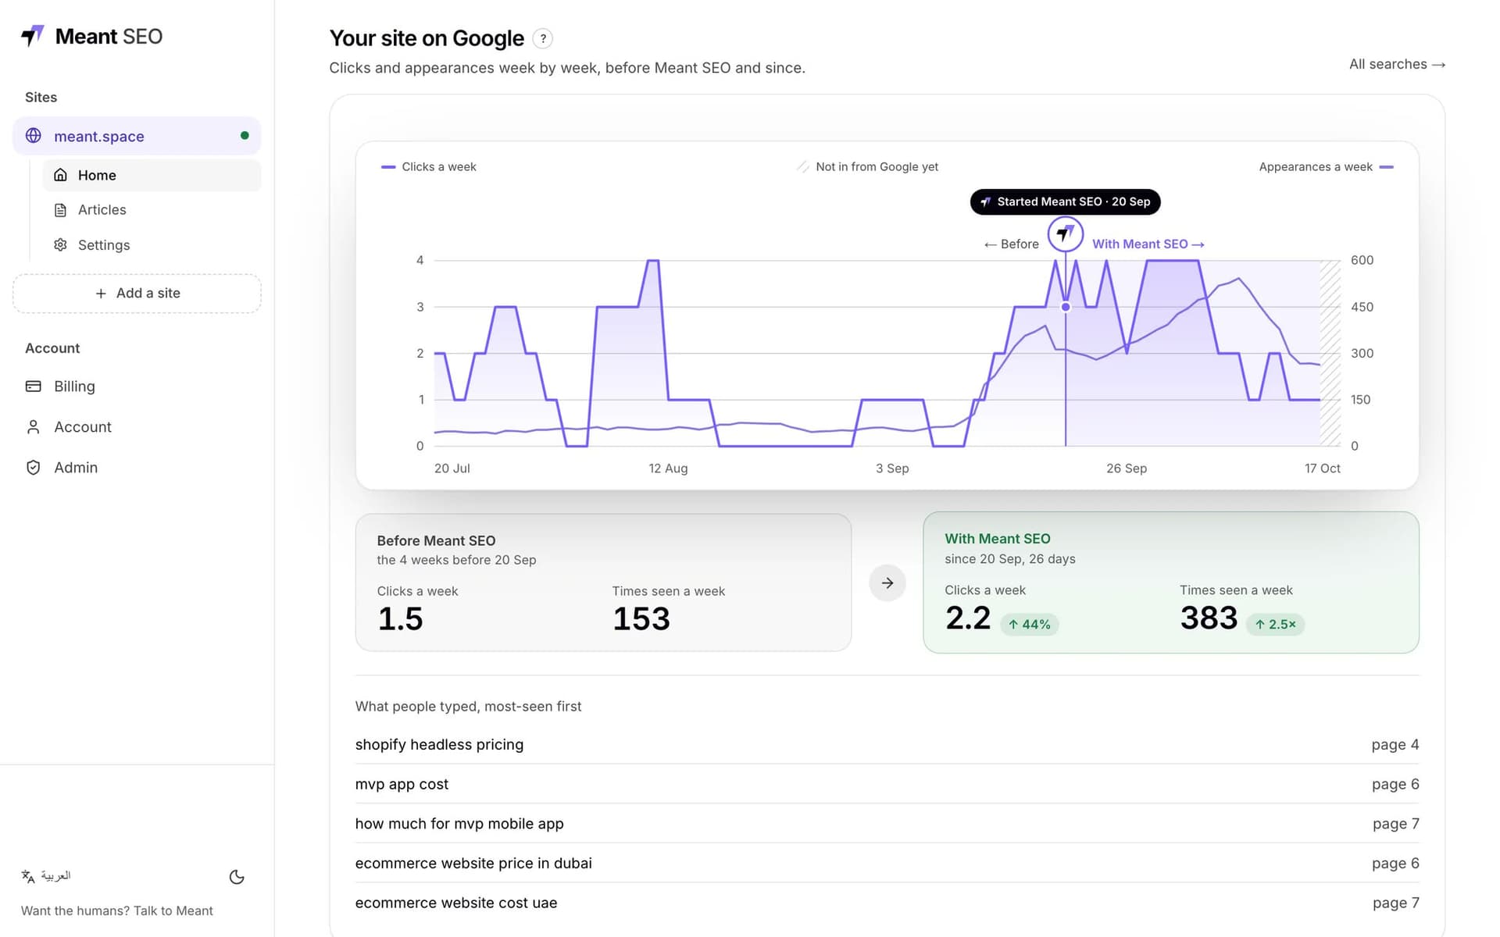Image resolution: width=1500 pixels, height=937 pixels.
Task: Click page 4 for shopify headless pricing
Action: [x=1395, y=745]
